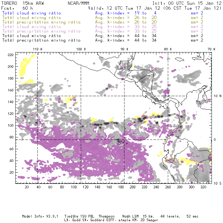
Task: Click y-axis tick label '100'
Action: tap(11, 125)
